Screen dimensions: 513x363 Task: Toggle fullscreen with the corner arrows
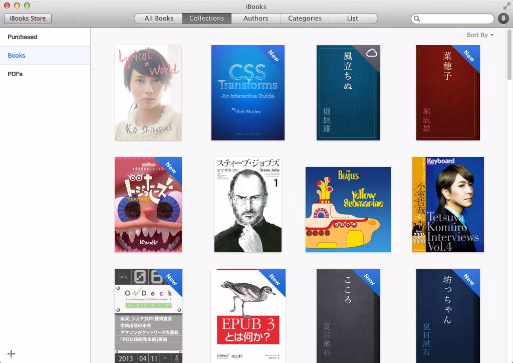[506, 6]
